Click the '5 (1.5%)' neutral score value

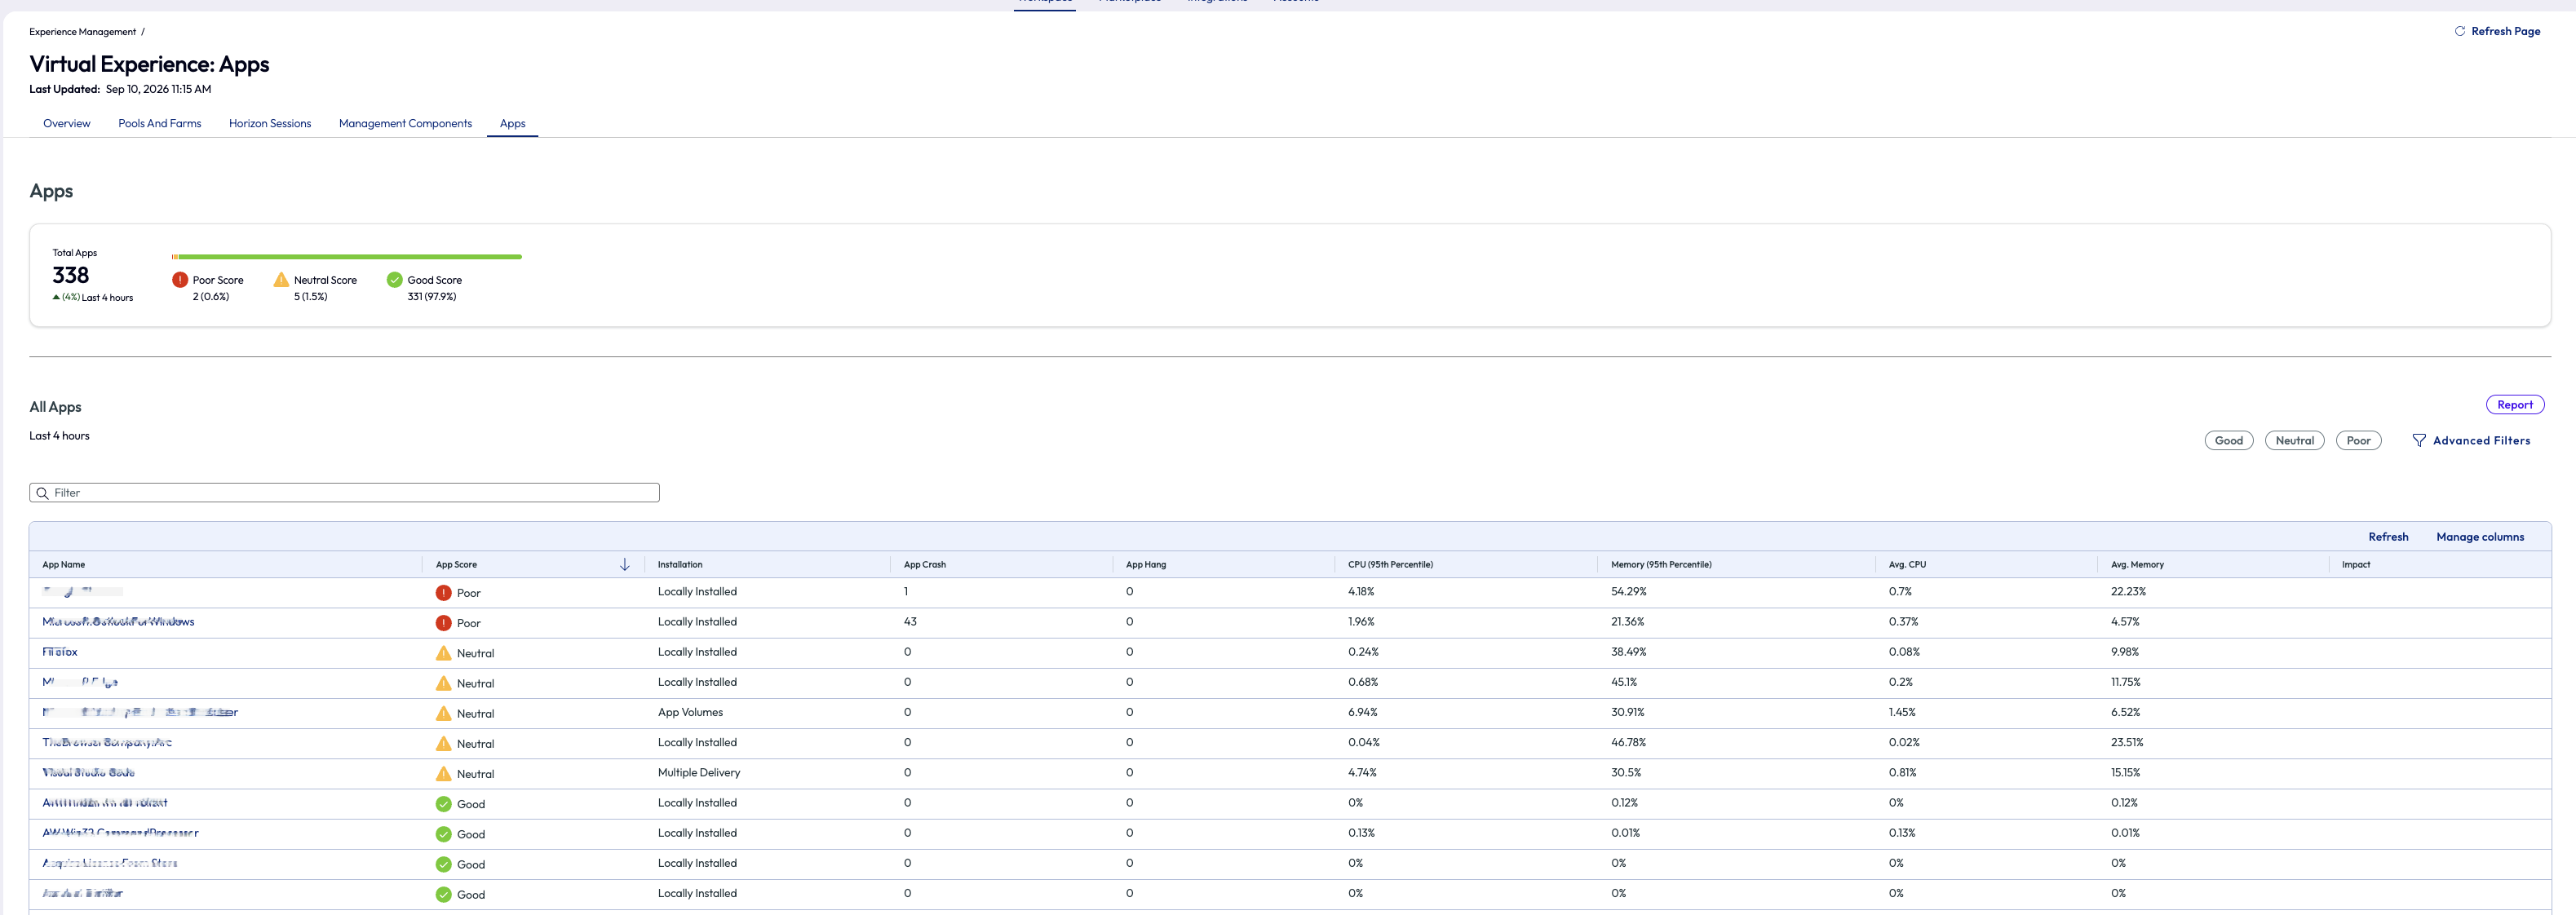tap(311, 297)
